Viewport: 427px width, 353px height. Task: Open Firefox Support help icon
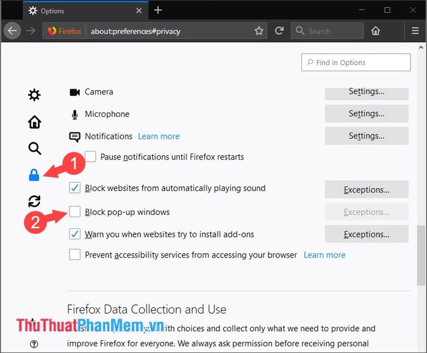(x=34, y=344)
